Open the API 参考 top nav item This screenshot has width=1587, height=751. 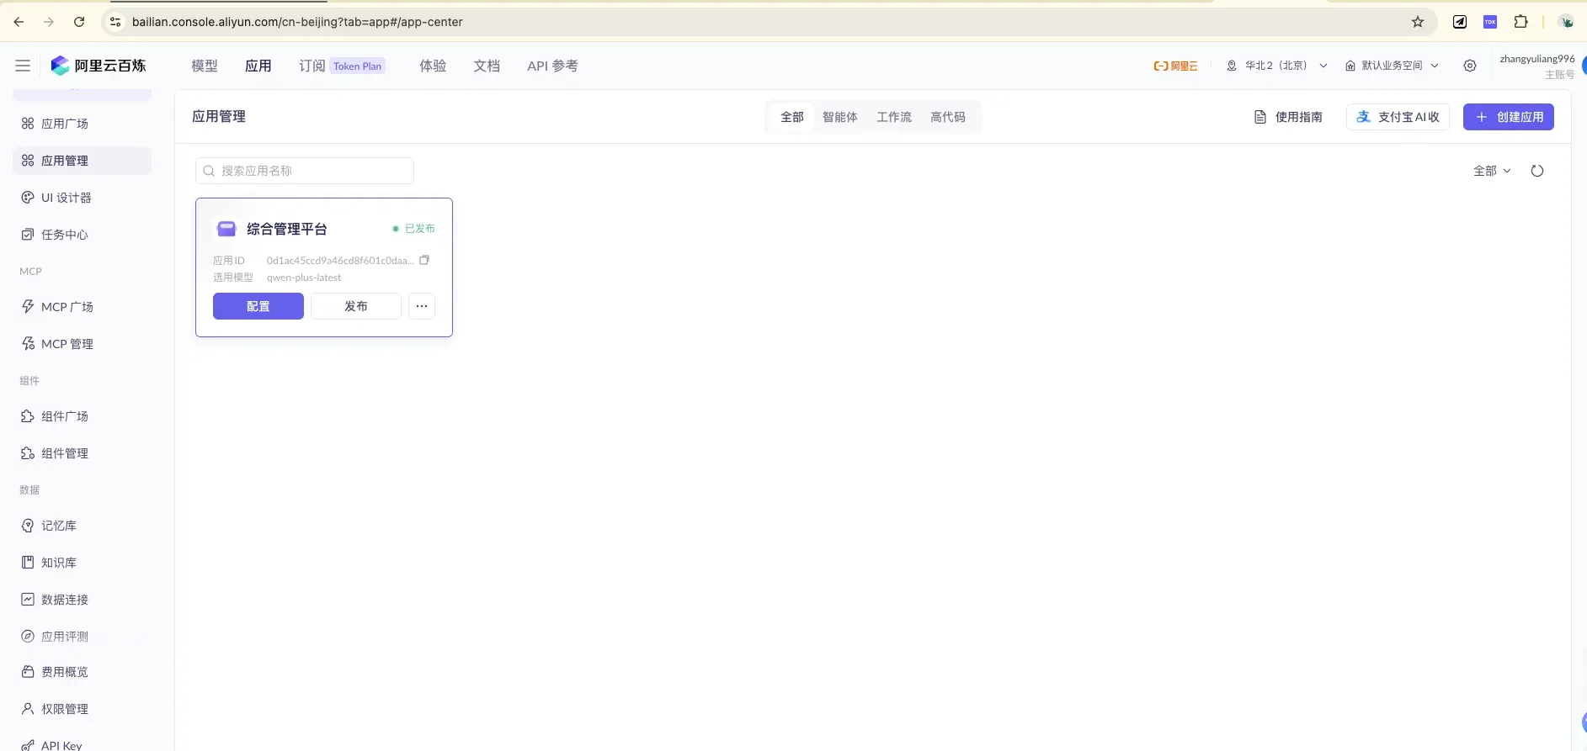click(552, 66)
